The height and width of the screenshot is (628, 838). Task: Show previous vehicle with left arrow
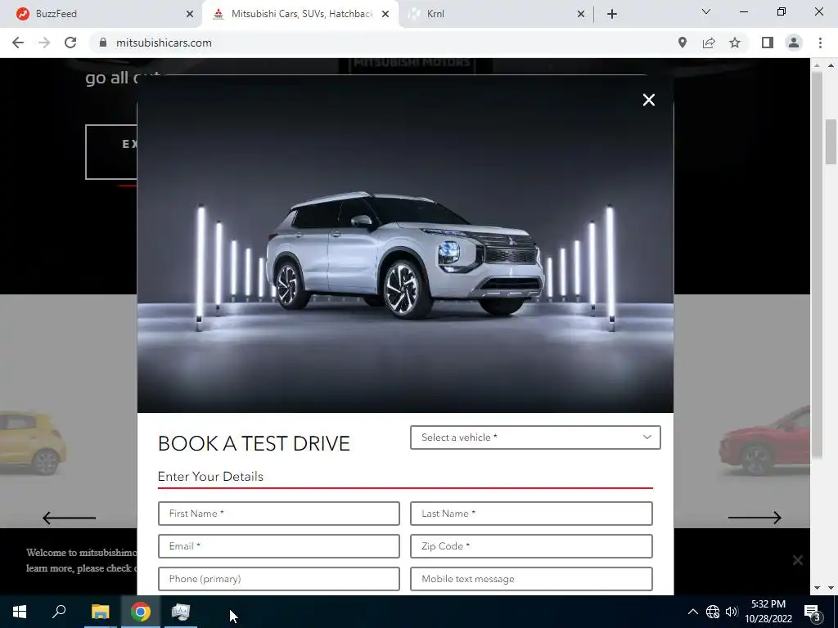coord(69,518)
